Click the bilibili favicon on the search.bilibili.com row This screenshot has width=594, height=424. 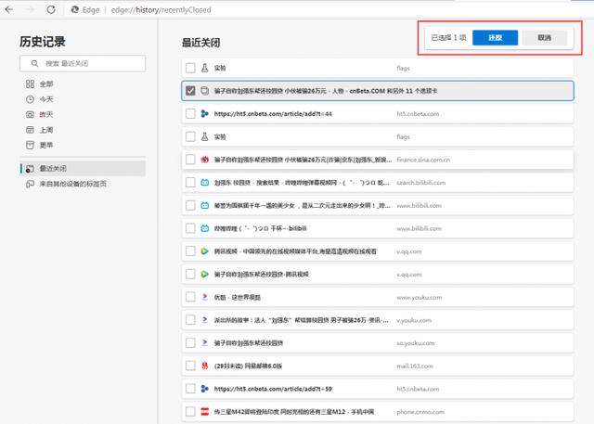pyautogui.click(x=204, y=183)
